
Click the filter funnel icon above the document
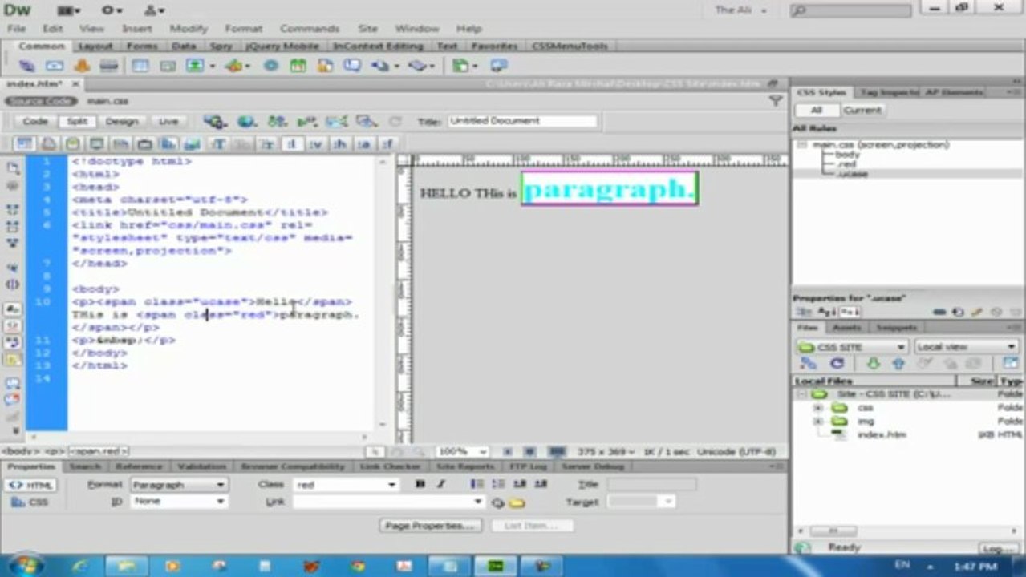pyautogui.click(x=775, y=101)
